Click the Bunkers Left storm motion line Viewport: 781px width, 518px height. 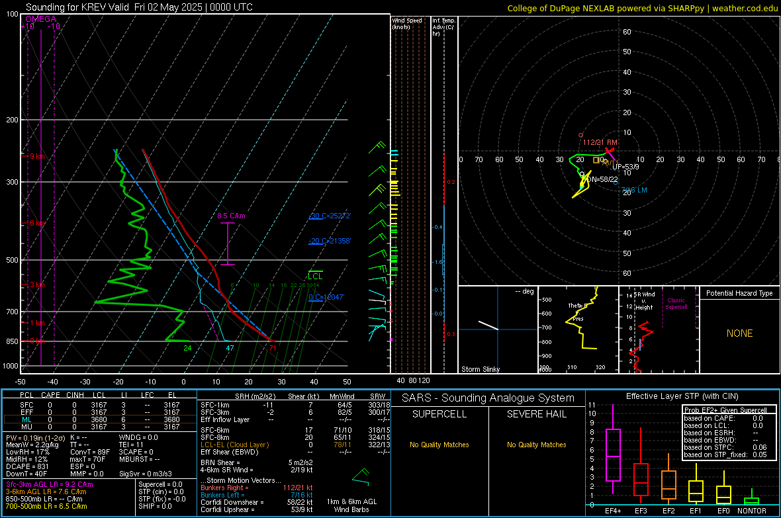[x=257, y=495]
